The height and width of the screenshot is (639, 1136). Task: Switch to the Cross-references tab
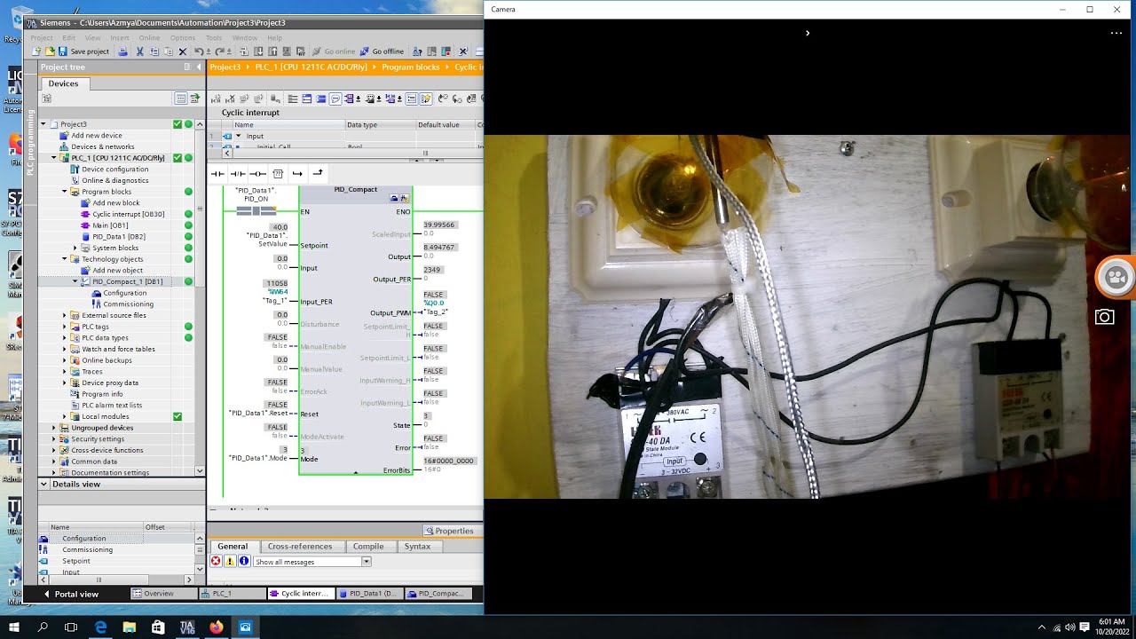pyautogui.click(x=300, y=547)
